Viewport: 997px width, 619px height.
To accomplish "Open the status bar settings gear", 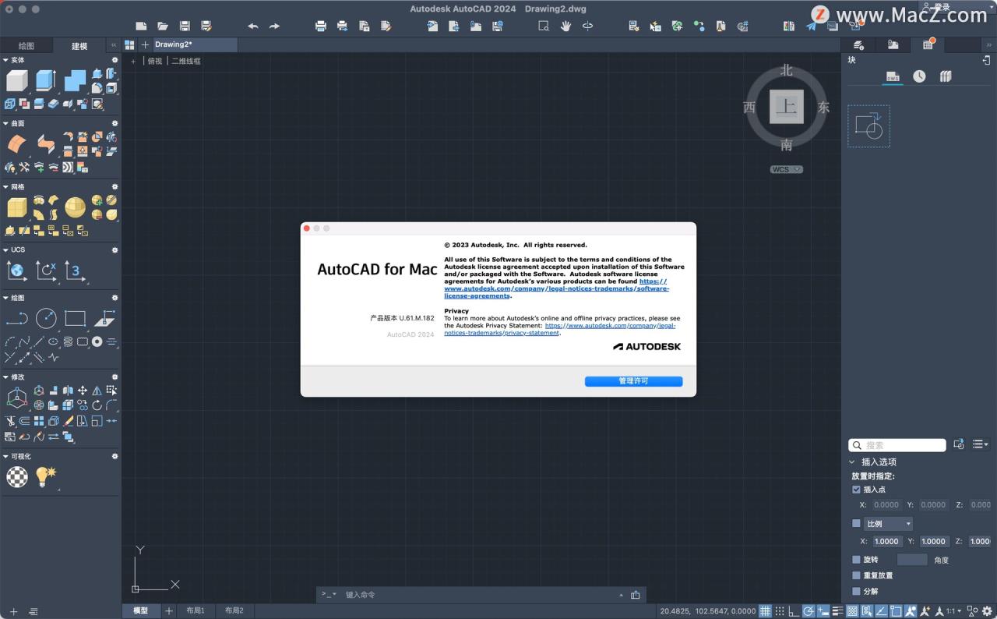I will pyautogui.click(x=988, y=610).
